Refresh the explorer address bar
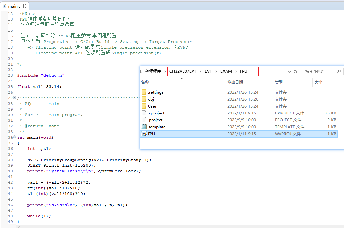This screenshot has width=344, height=228. coord(295,71)
